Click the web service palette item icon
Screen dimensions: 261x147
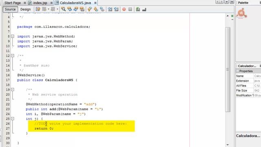(241, 13)
